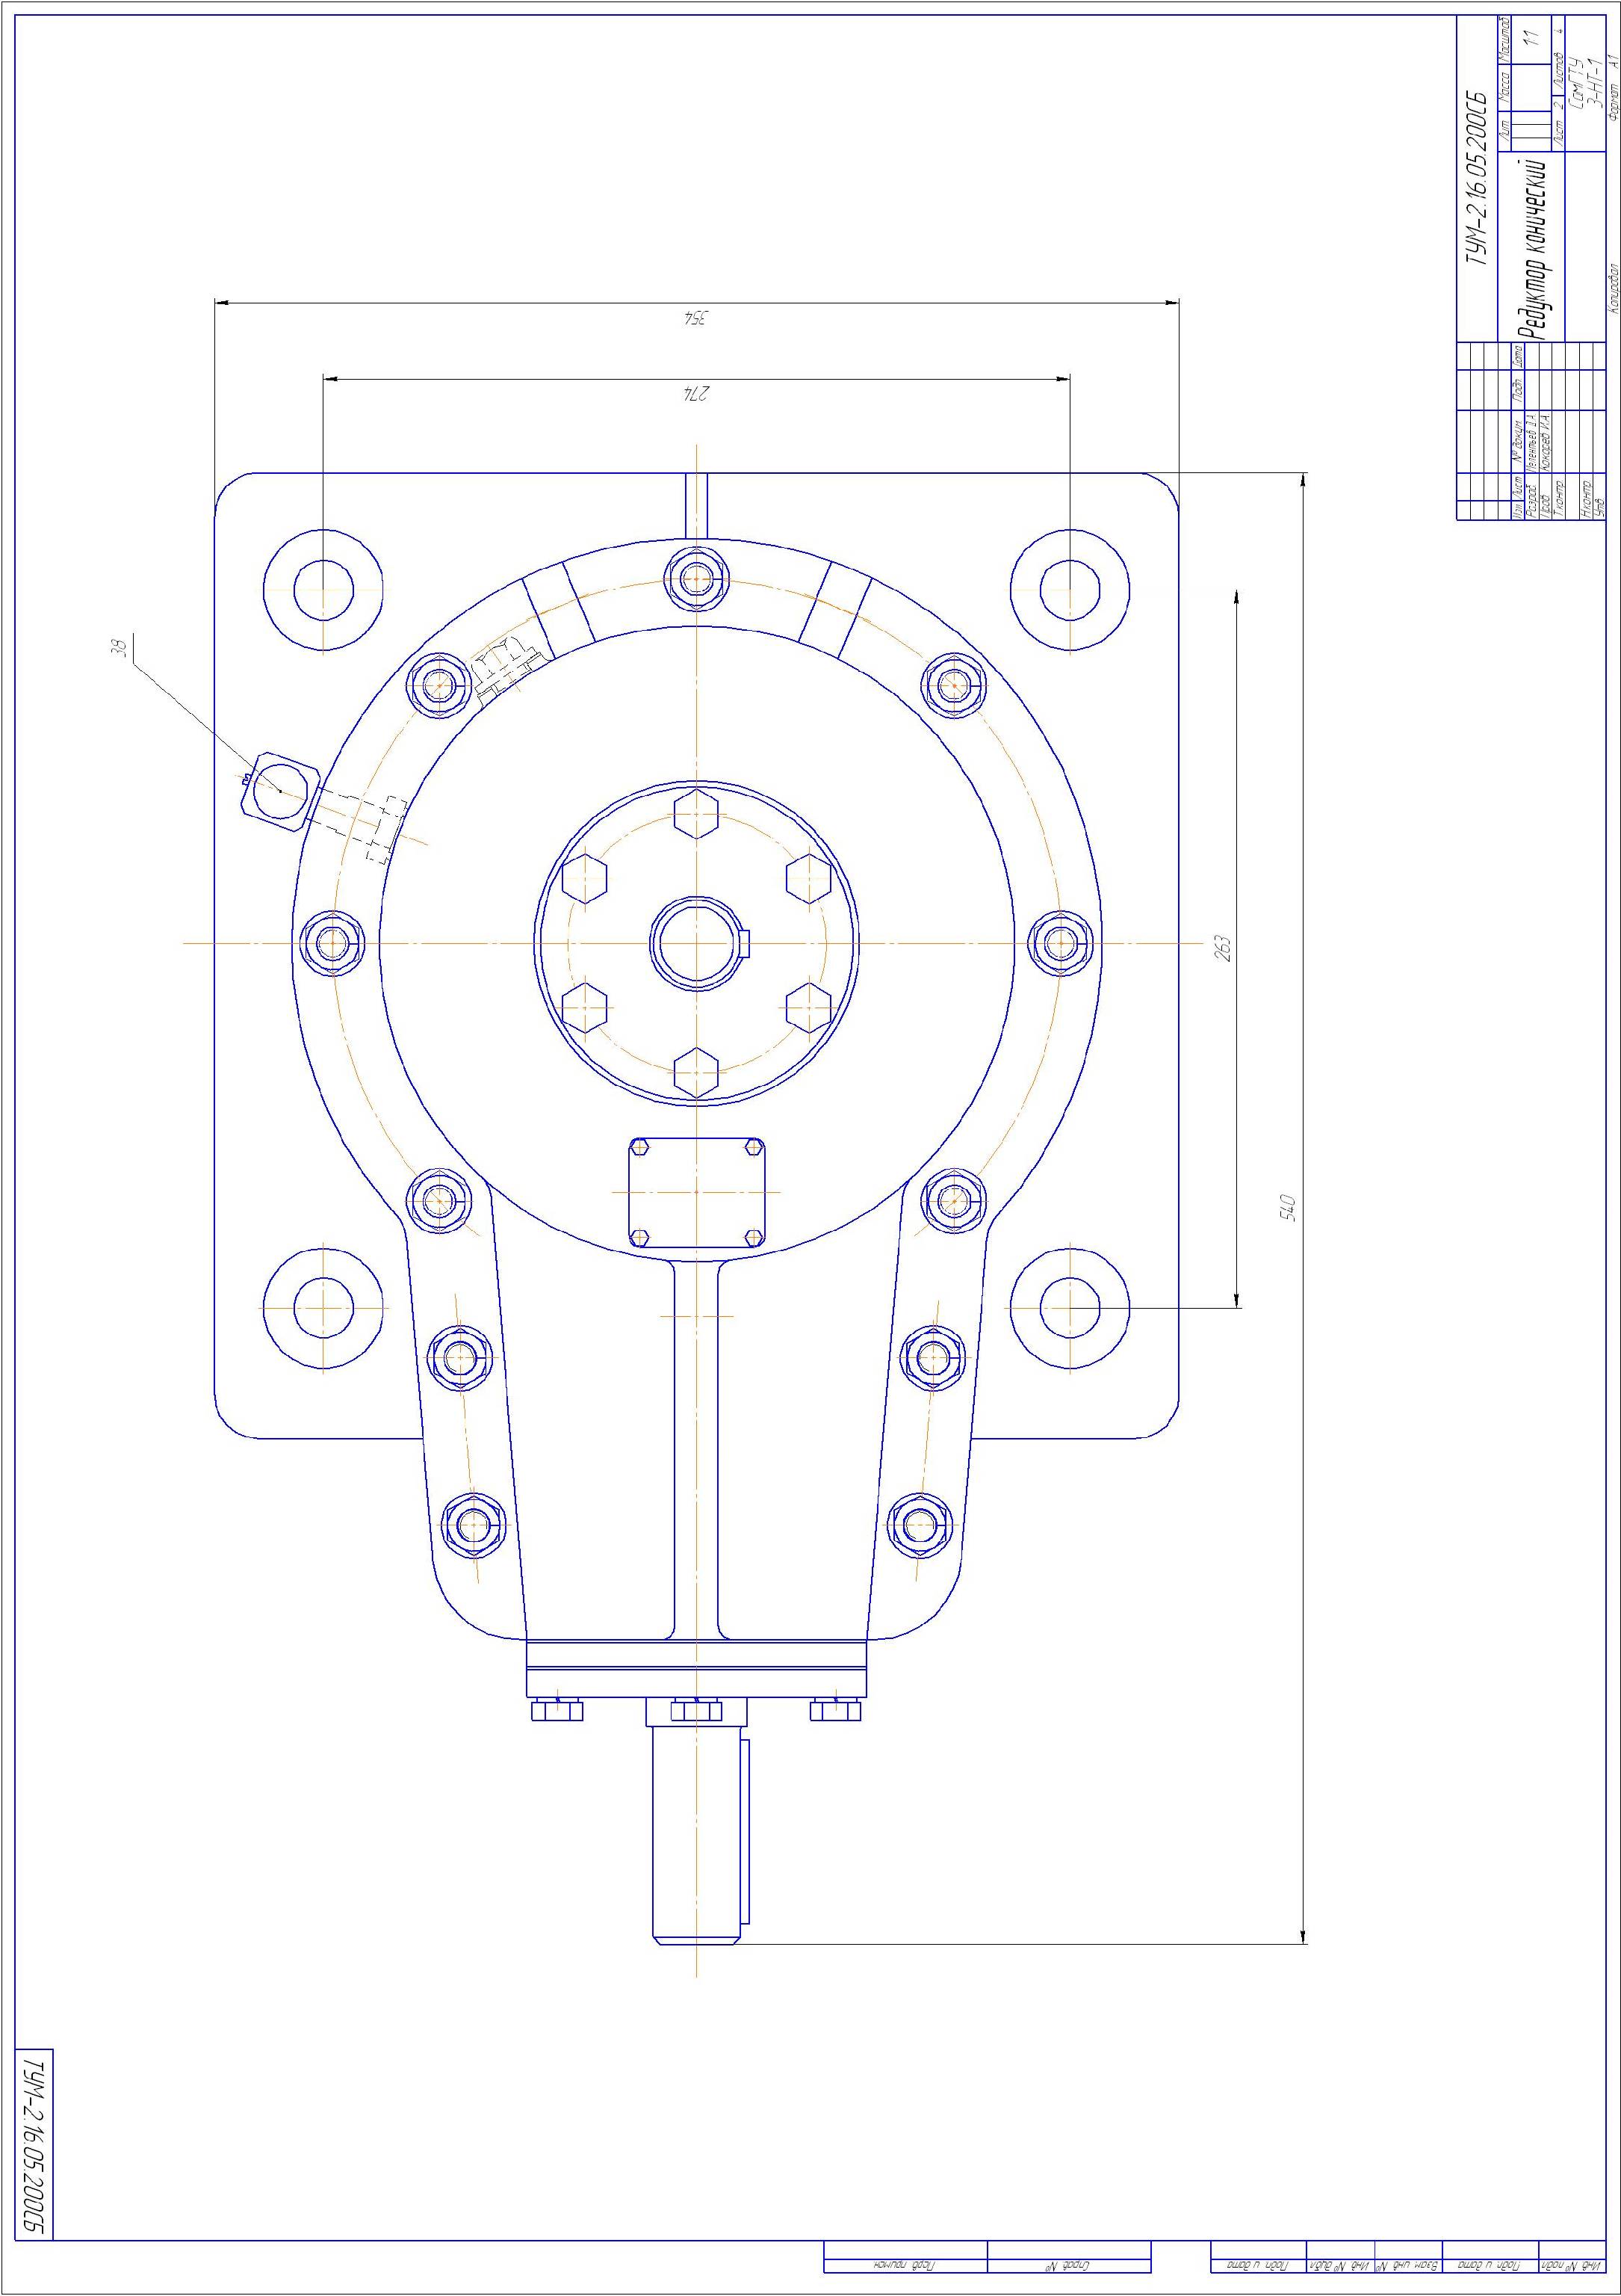Select the 274 hole spacing dimension
The image size is (1621, 2296).
(695, 394)
